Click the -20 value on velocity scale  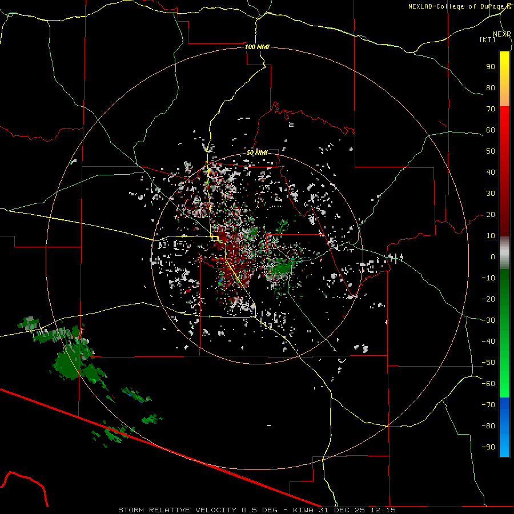pyautogui.click(x=488, y=299)
